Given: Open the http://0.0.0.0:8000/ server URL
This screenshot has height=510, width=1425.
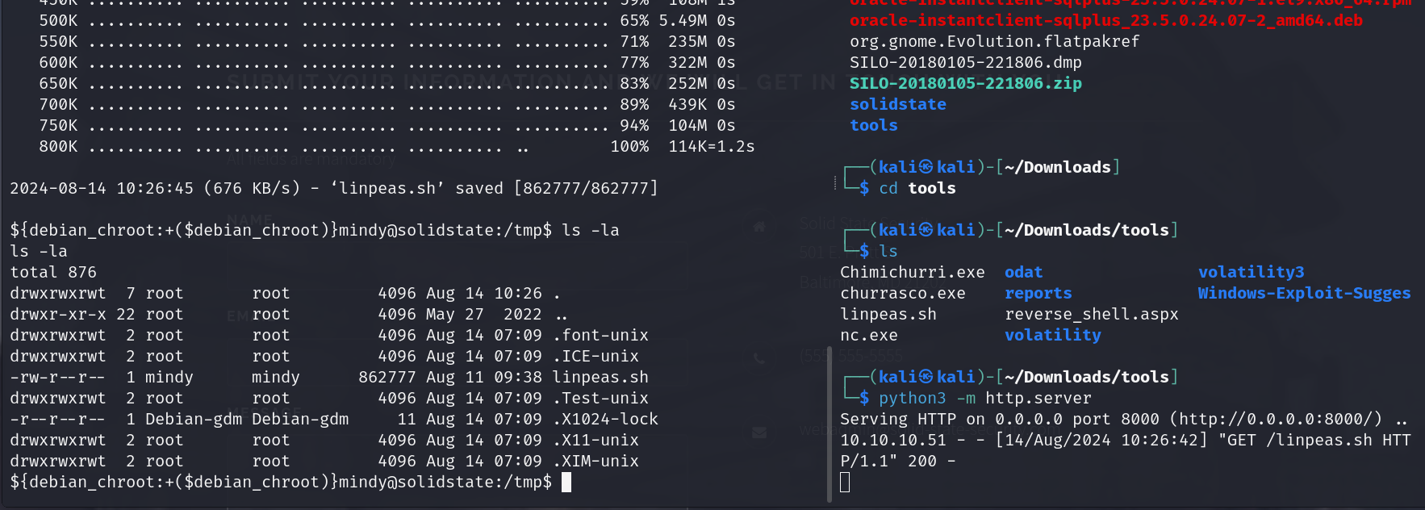Looking at the screenshot, I should pos(1275,419).
